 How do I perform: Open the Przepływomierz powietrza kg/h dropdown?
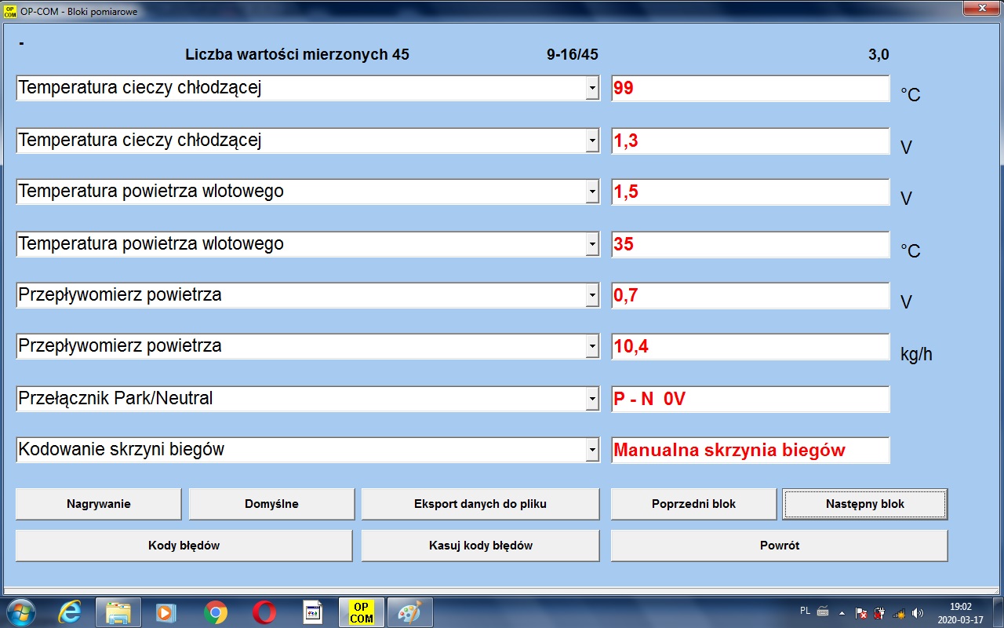click(x=592, y=347)
